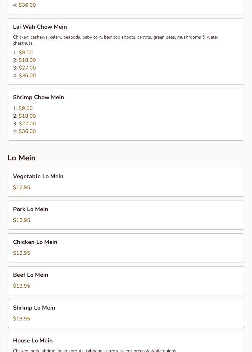252x352 pixels.
Task: Select the Beef Lo Mein item
Action: (126, 281)
